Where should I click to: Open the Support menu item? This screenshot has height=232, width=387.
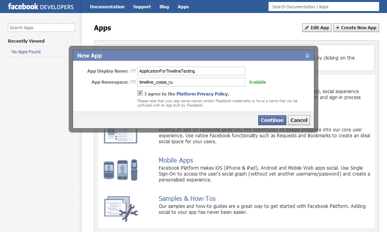(x=142, y=7)
